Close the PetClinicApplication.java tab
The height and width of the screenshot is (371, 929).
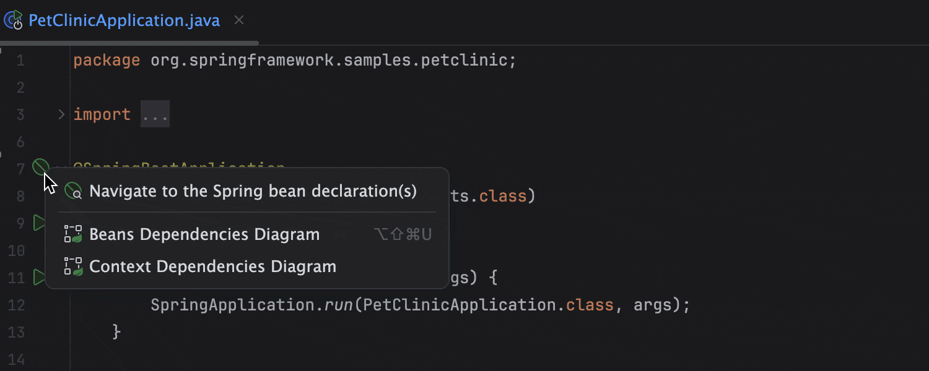coord(239,20)
